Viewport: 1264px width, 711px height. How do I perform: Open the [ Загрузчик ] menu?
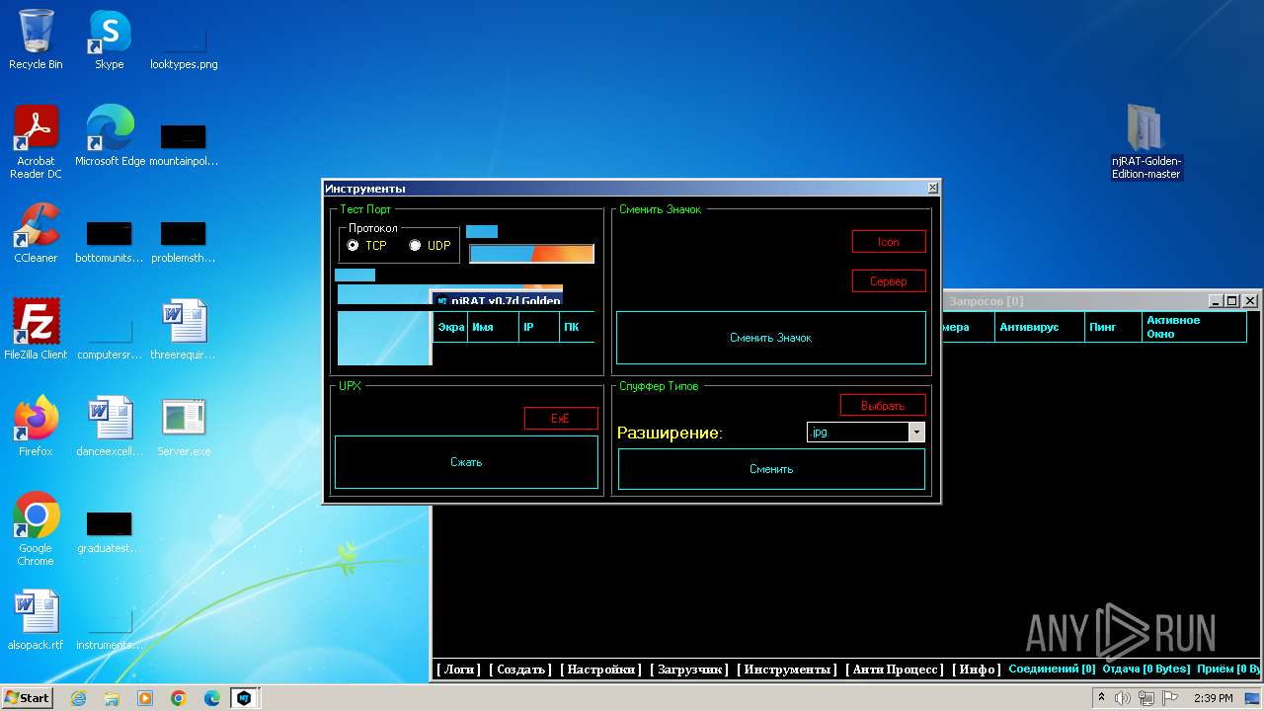coord(688,670)
